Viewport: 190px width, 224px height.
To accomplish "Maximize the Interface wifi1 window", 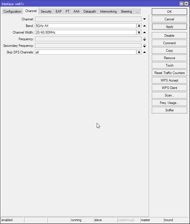I will click(182, 4).
